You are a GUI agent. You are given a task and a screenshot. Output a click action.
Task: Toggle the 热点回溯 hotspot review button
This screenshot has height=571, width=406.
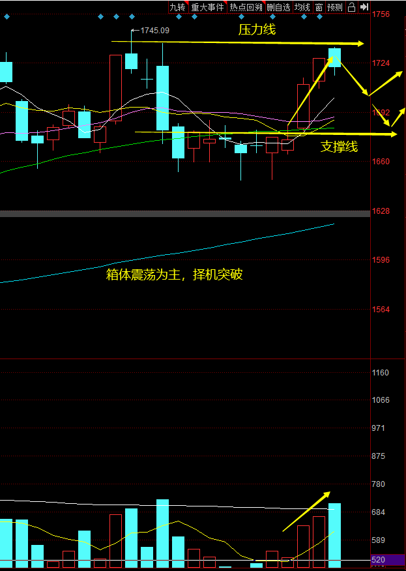[246, 7]
